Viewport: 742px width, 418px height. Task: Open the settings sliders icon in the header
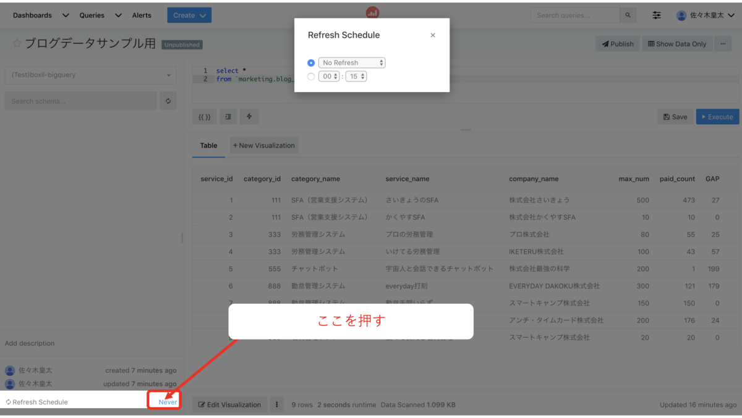point(657,14)
